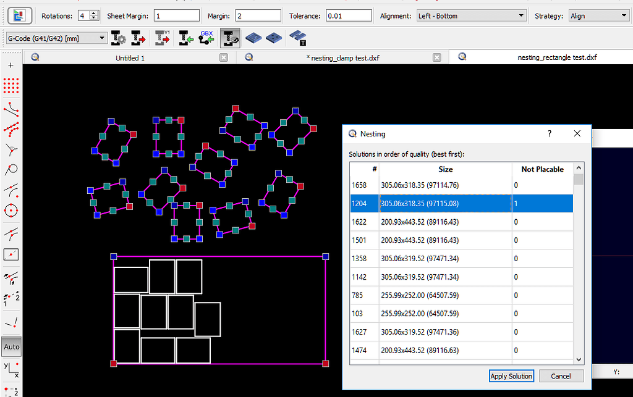Select the restrict angle line tool
This screenshot has height=397, width=633.
(11, 322)
